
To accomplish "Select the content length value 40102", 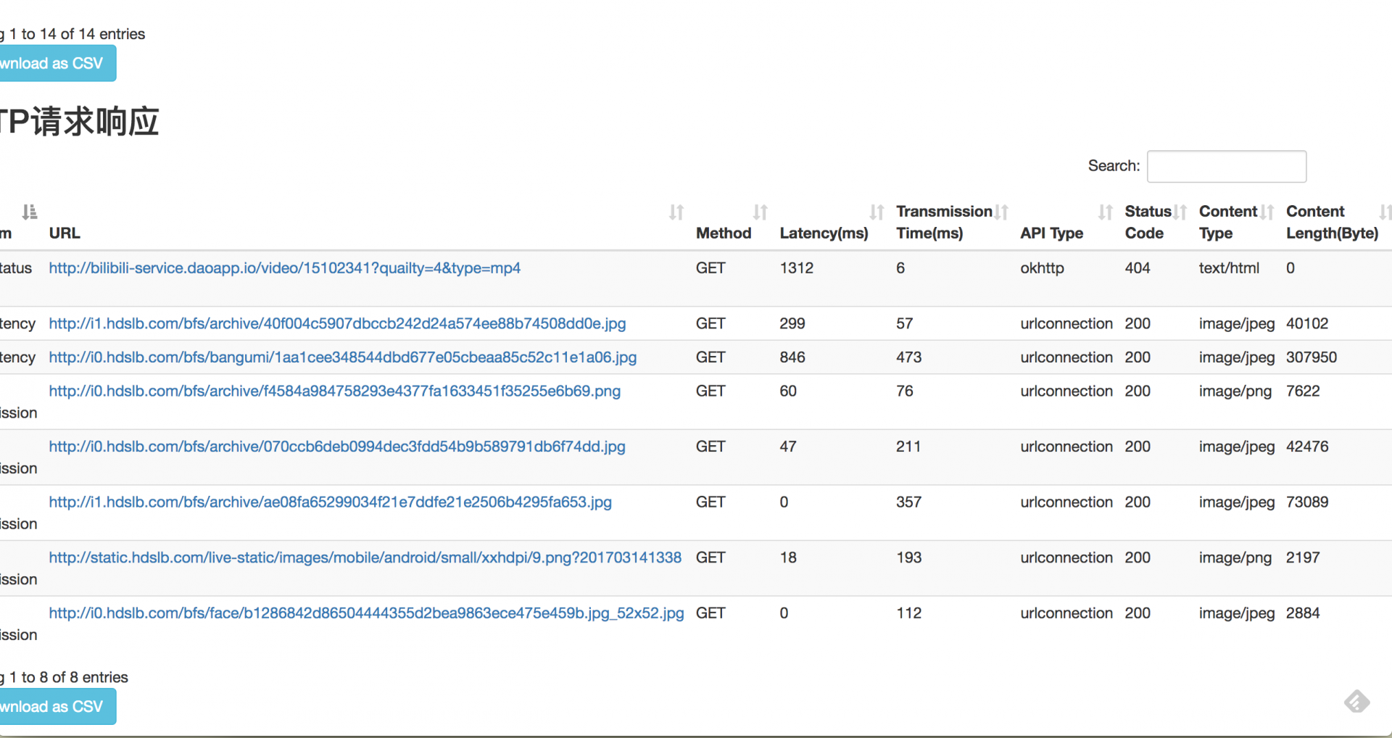I will click(x=1307, y=323).
